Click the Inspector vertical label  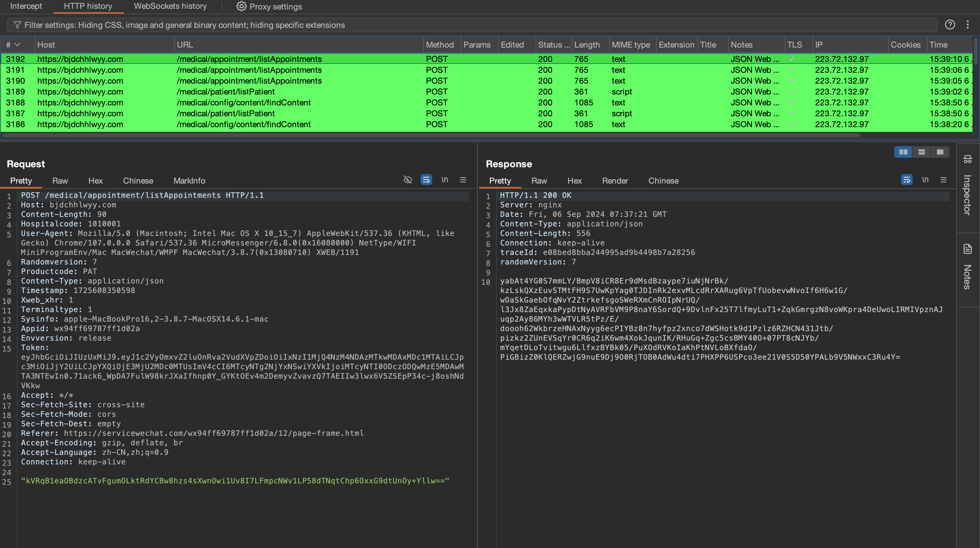(x=967, y=195)
